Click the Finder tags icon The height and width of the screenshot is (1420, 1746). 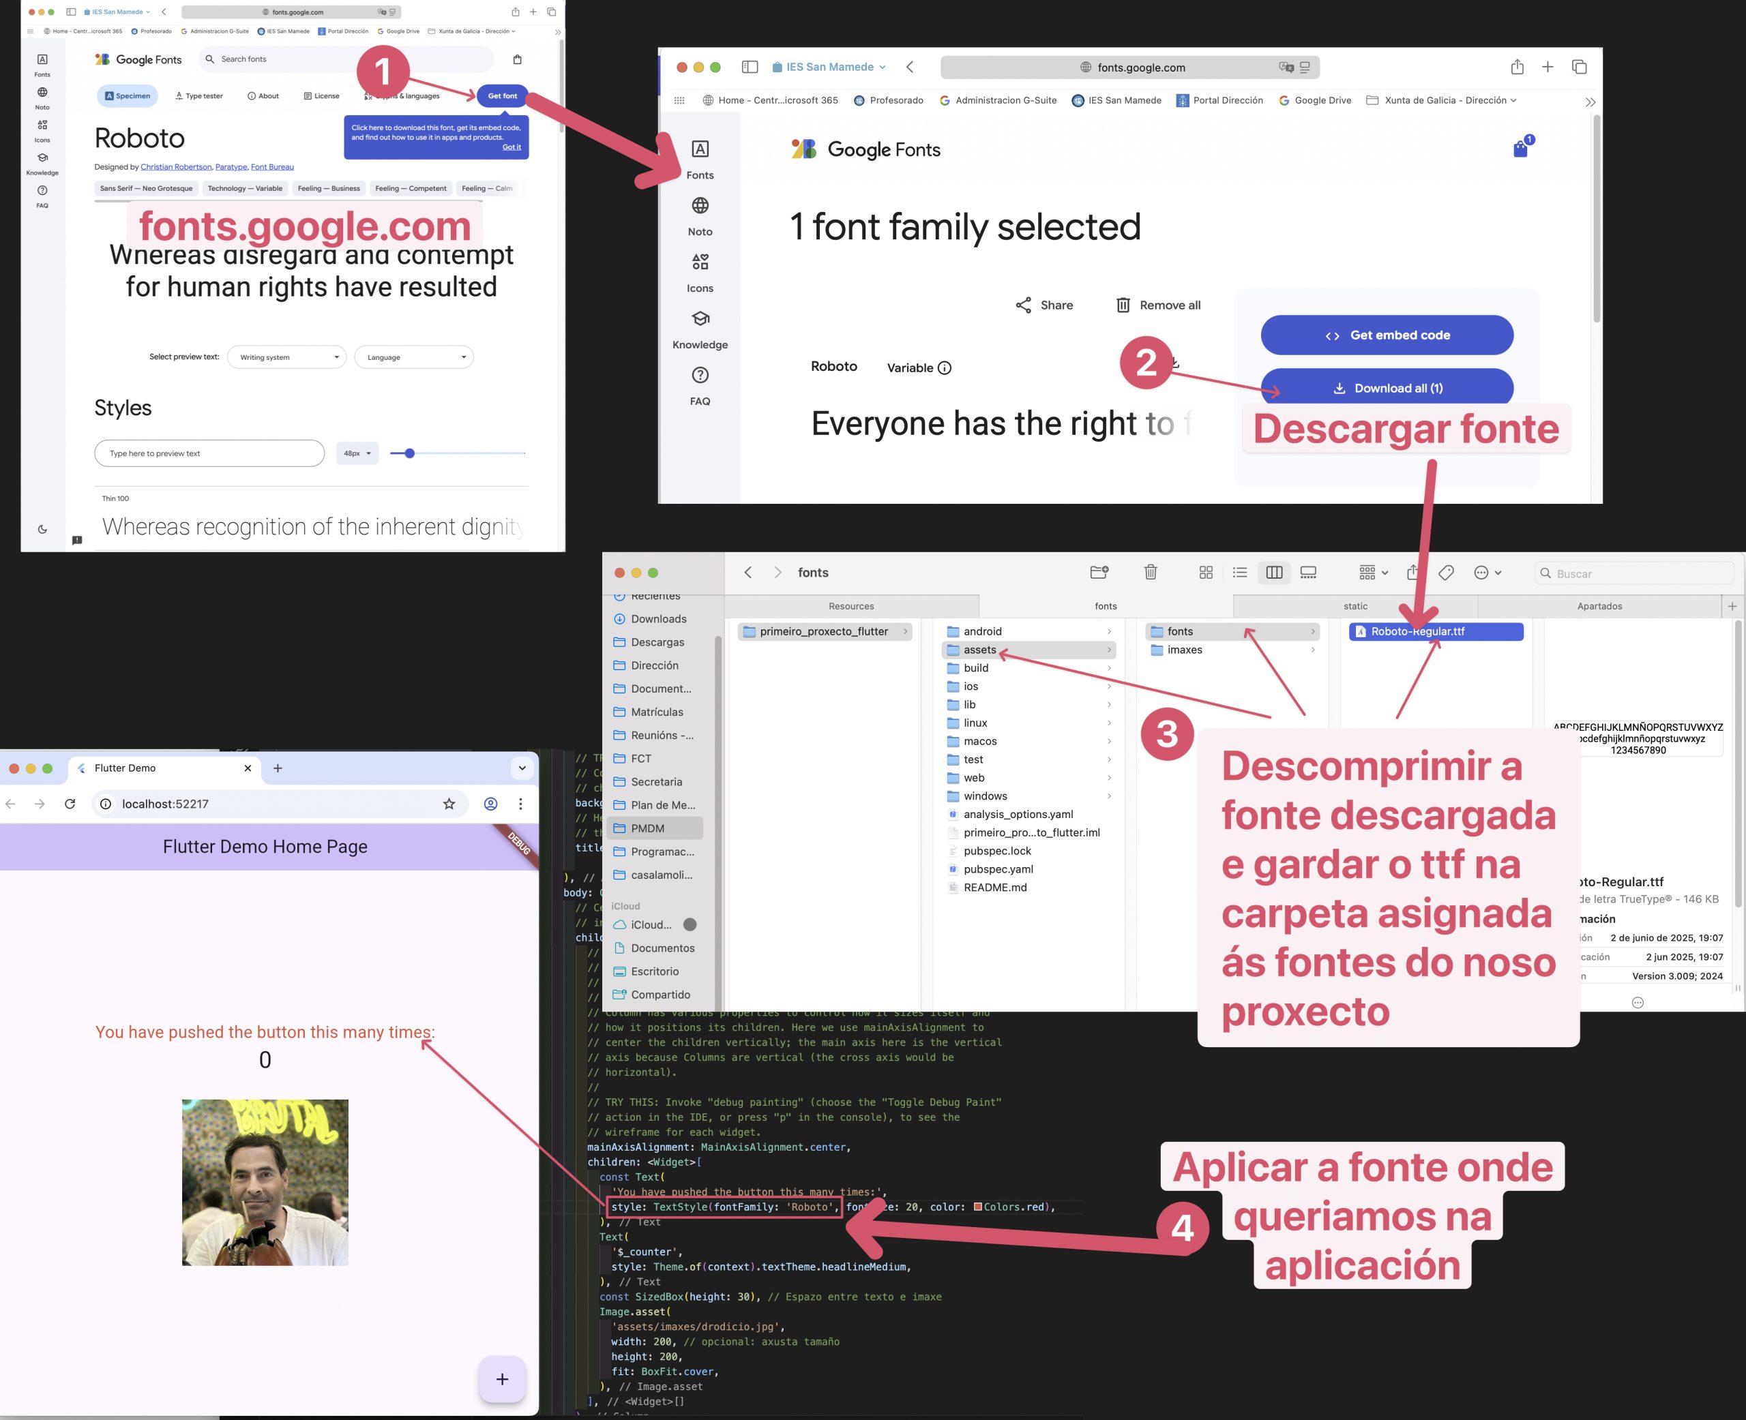click(1446, 573)
